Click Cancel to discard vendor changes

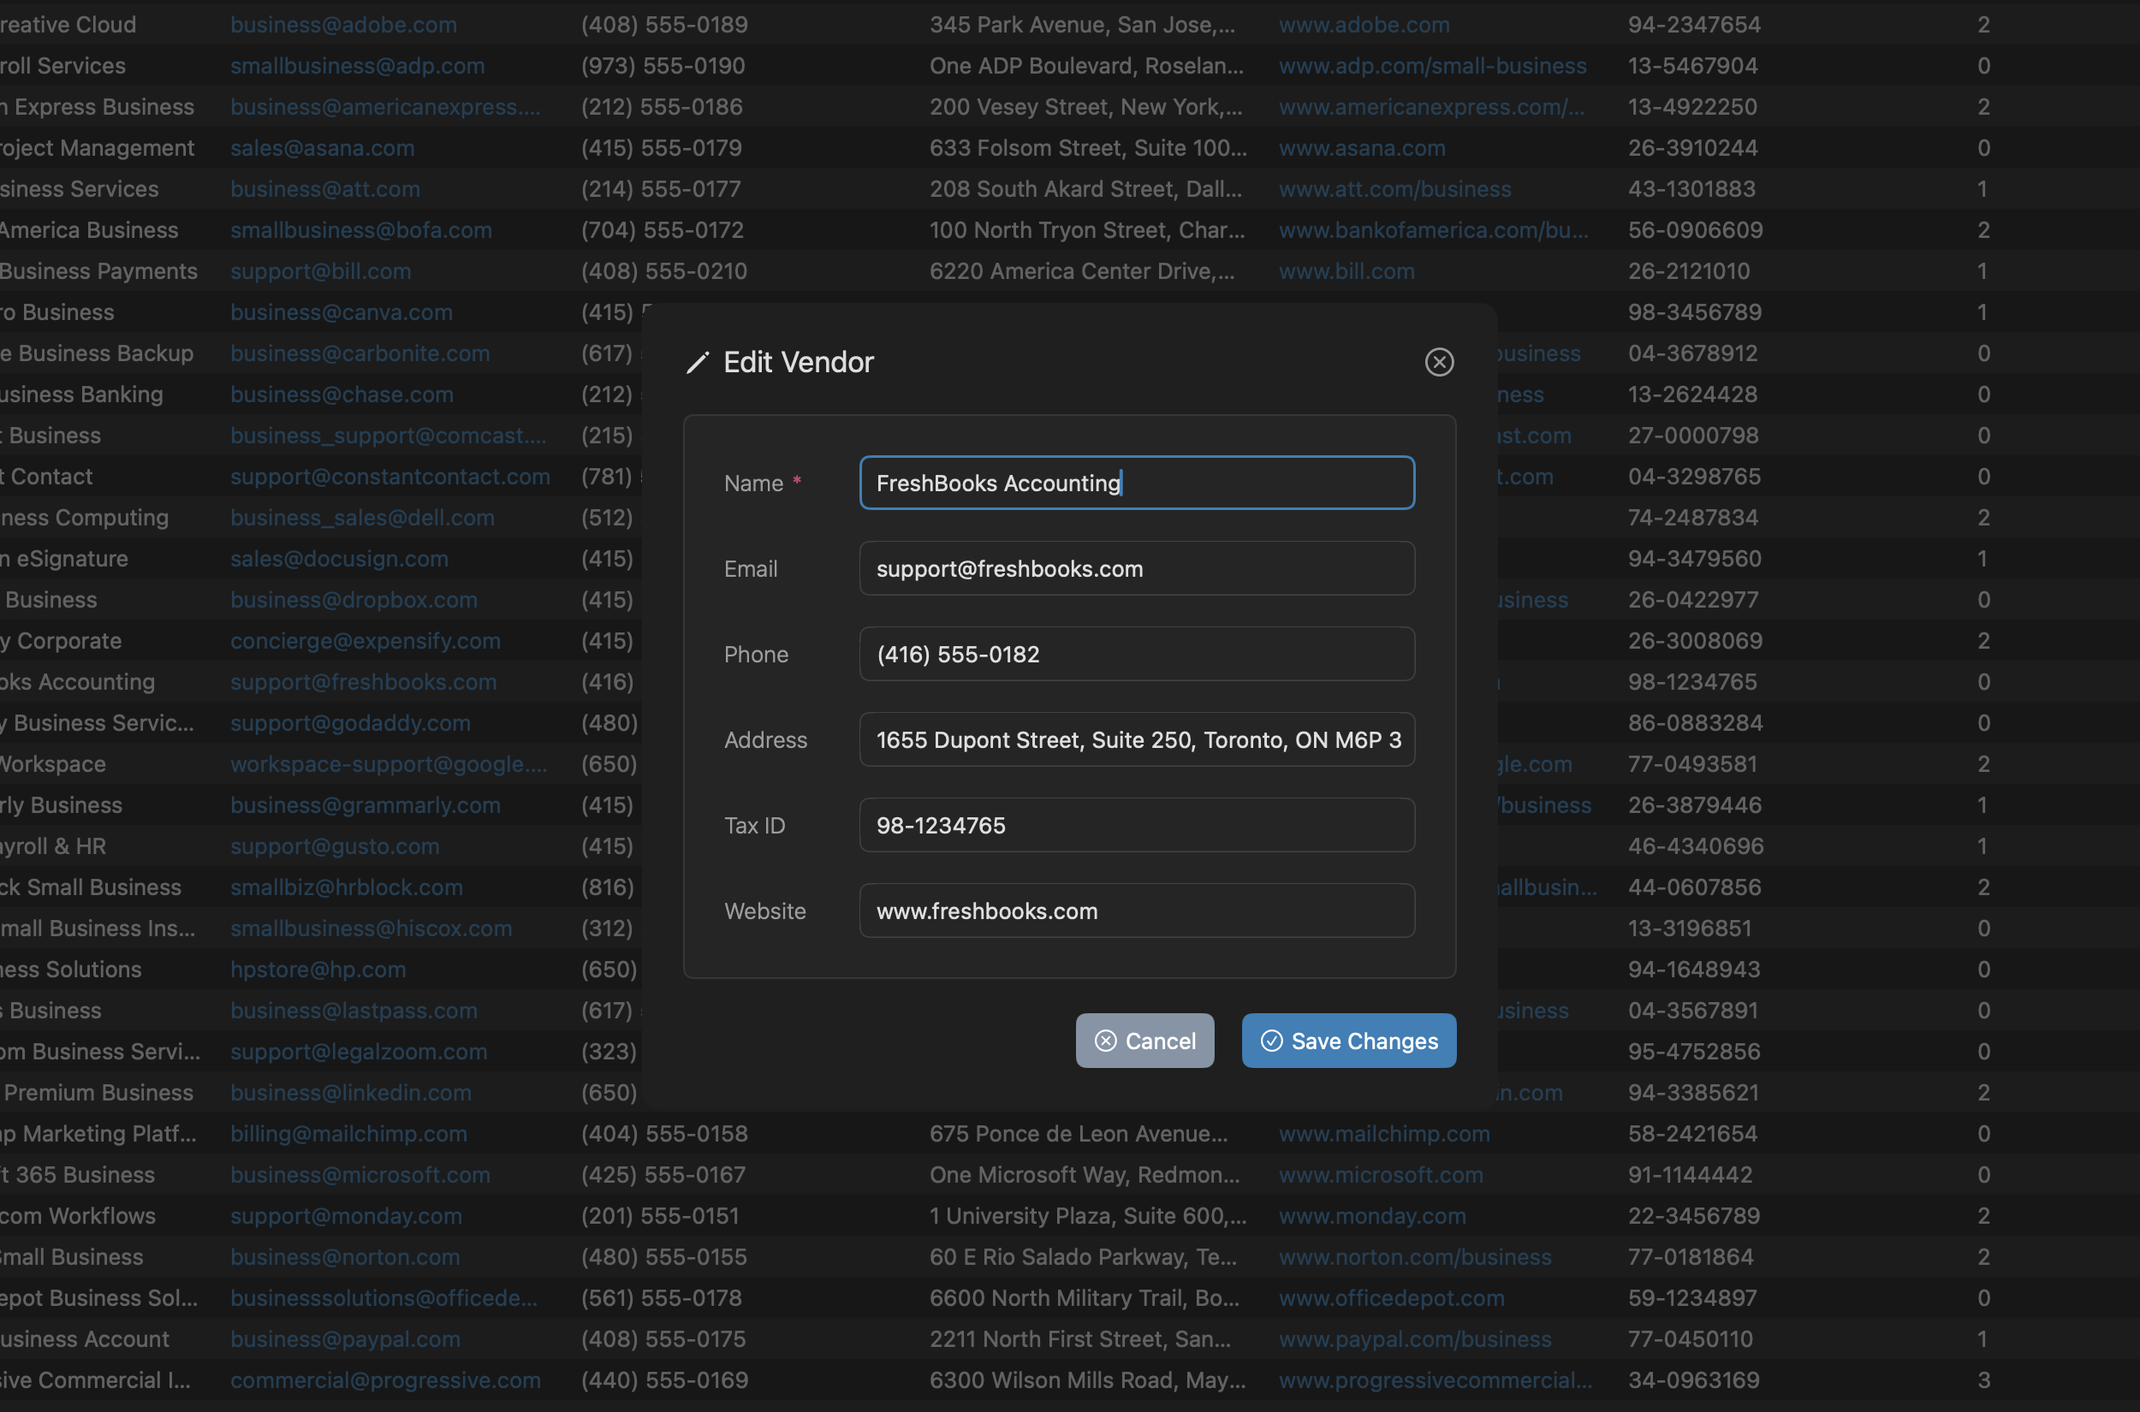[x=1144, y=1040]
